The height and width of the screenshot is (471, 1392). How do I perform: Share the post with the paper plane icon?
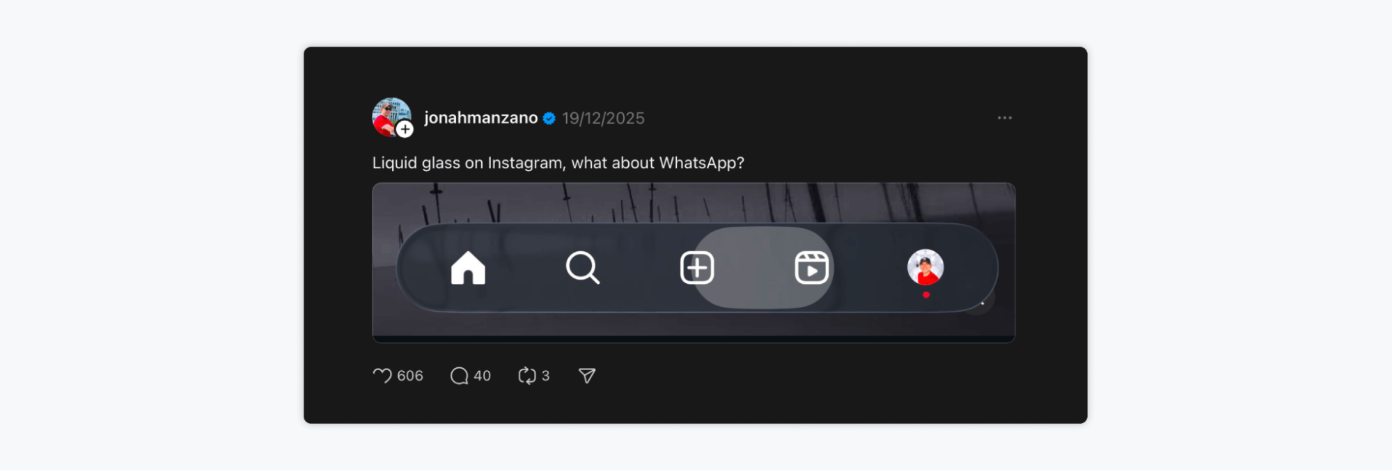586,375
